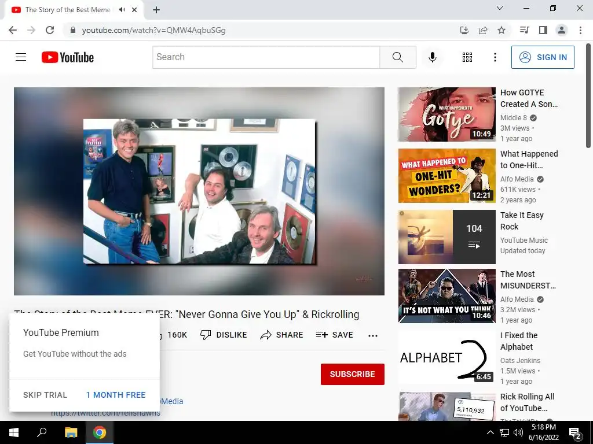Open Windows Start menu
Image resolution: width=593 pixels, height=444 pixels.
[14, 432]
